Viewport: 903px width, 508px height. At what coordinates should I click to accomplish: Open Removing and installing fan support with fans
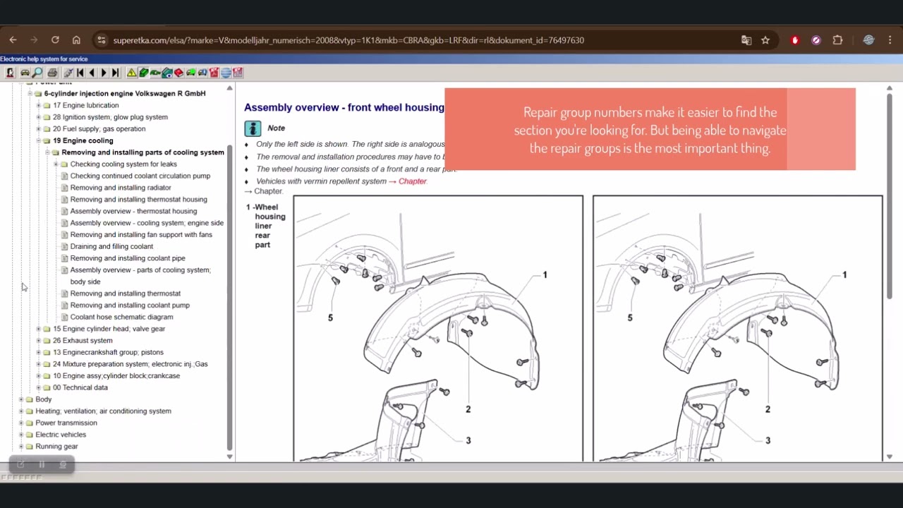pyautogui.click(x=141, y=235)
